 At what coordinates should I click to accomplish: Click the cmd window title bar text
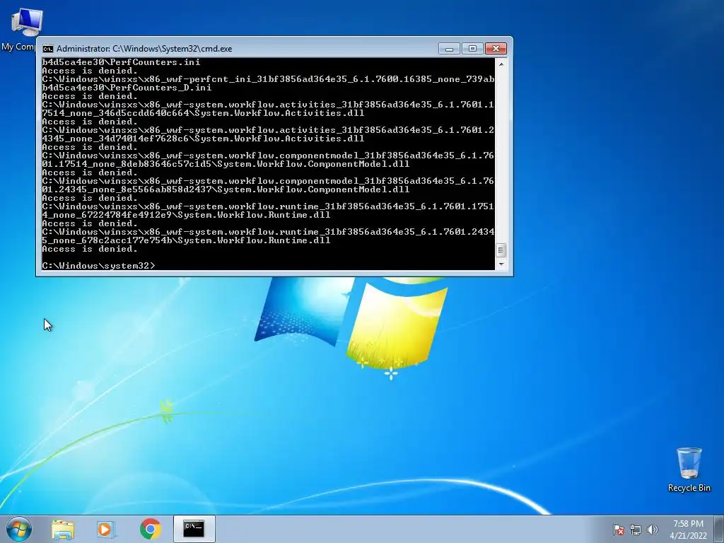(144, 49)
